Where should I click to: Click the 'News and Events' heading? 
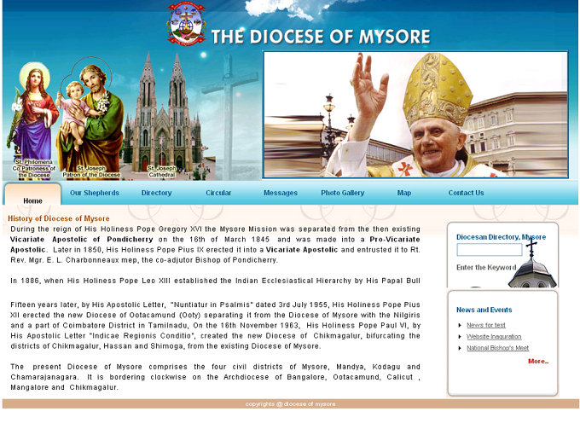click(484, 310)
